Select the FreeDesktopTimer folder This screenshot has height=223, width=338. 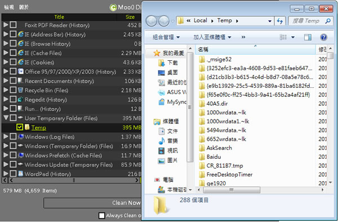coord(225,175)
